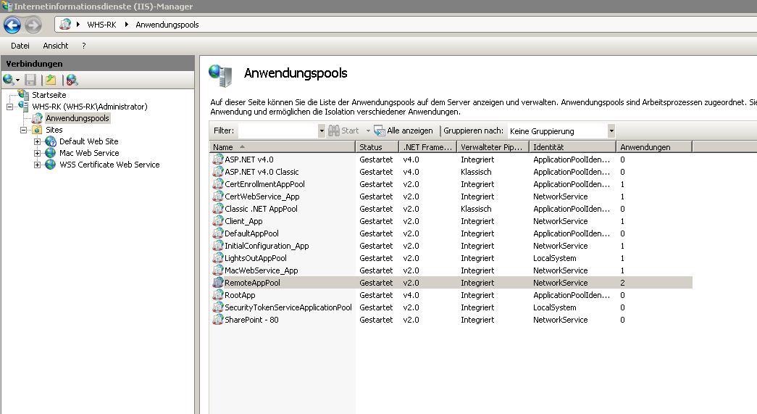Sort by the .NET Frame... column header
The height and width of the screenshot is (414, 757).
coord(427,147)
